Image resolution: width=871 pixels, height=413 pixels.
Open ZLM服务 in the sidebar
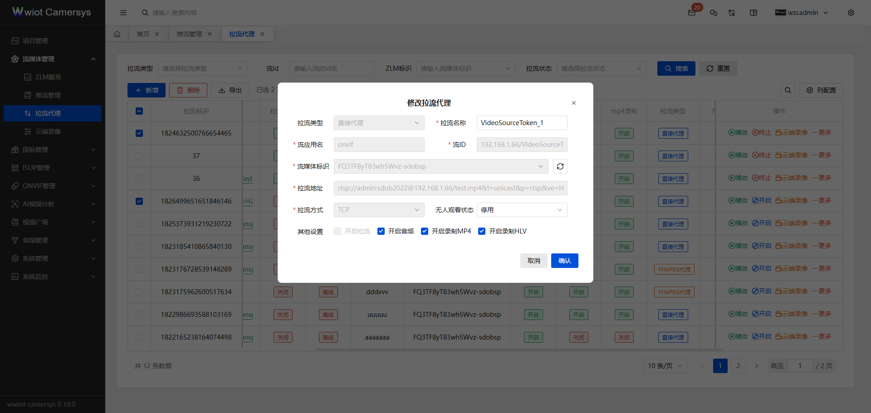[x=48, y=77]
